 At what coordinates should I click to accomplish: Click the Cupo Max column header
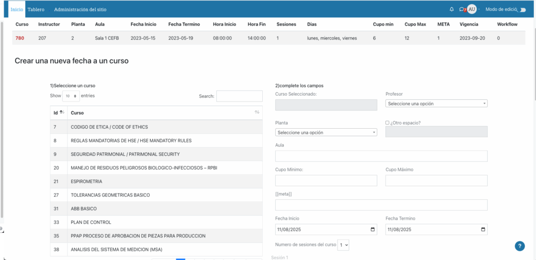pos(415,24)
